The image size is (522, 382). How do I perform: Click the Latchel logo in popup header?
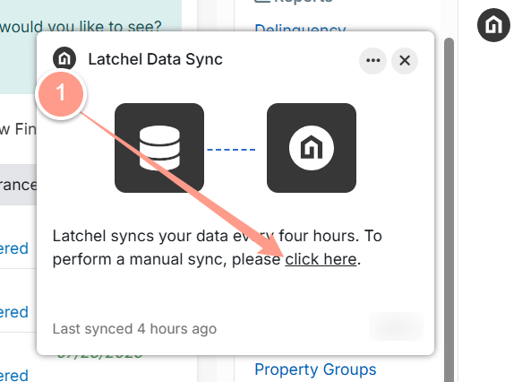click(64, 59)
